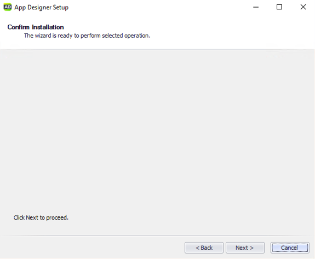Click the gap between Next and Cancel
The width and height of the screenshot is (315, 259).
267,248
